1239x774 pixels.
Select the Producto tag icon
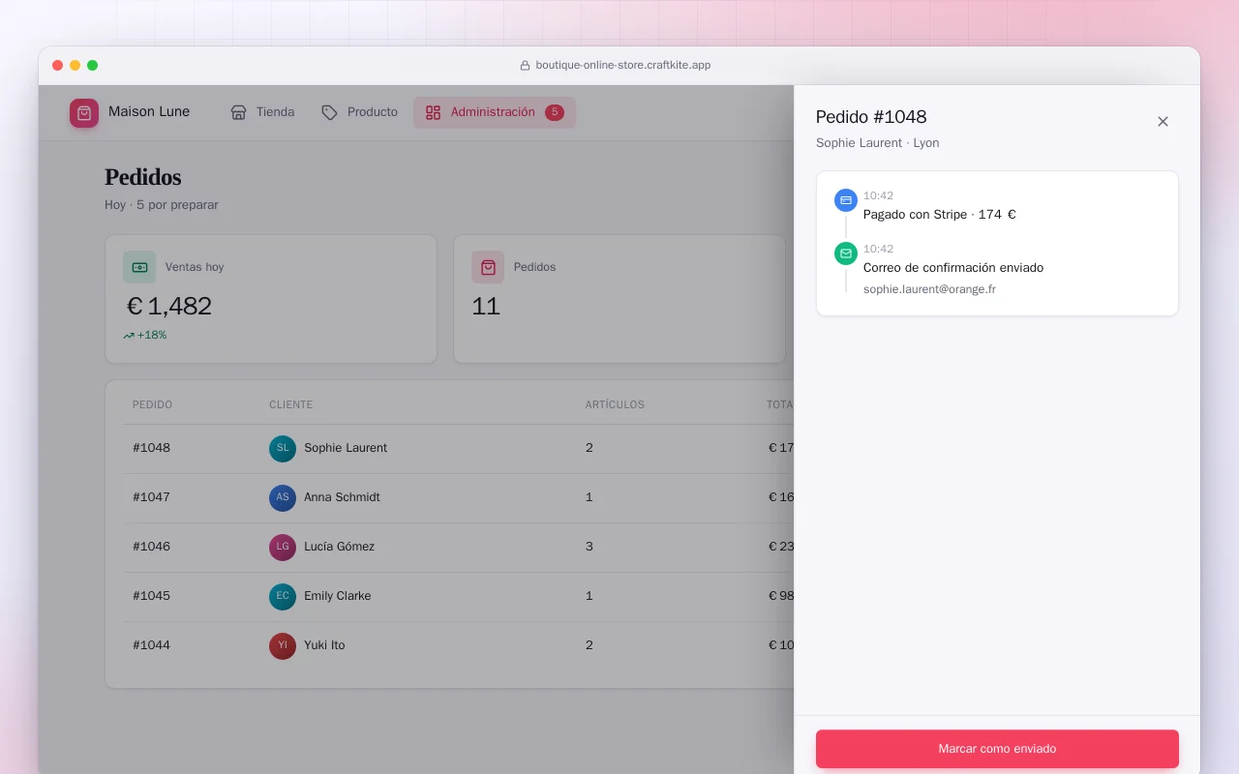tap(329, 112)
